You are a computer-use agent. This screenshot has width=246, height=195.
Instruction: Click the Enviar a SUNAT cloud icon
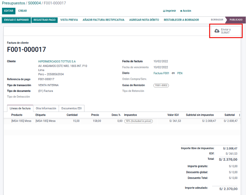point(217,31)
